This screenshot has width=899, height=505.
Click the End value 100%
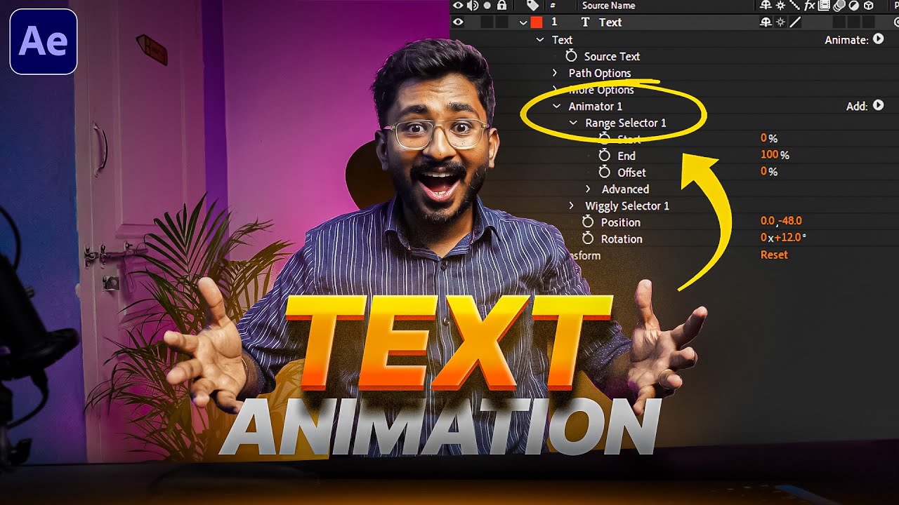point(775,154)
